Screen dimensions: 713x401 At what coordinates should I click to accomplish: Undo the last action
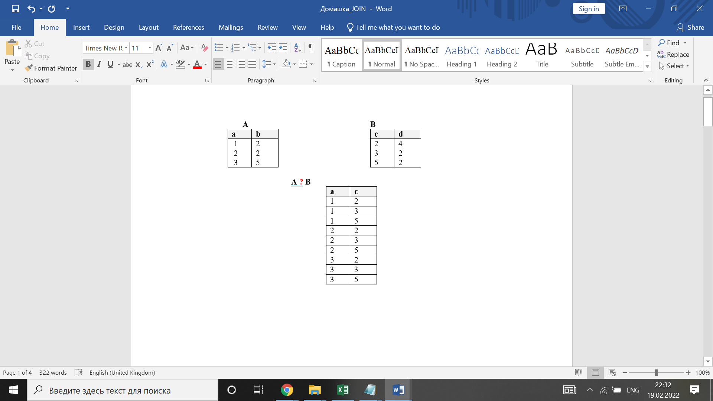(x=31, y=9)
